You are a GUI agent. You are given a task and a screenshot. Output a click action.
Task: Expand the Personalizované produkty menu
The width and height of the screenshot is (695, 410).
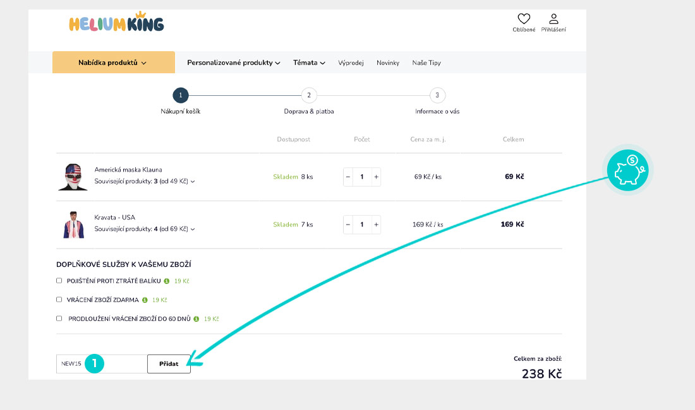[233, 62]
